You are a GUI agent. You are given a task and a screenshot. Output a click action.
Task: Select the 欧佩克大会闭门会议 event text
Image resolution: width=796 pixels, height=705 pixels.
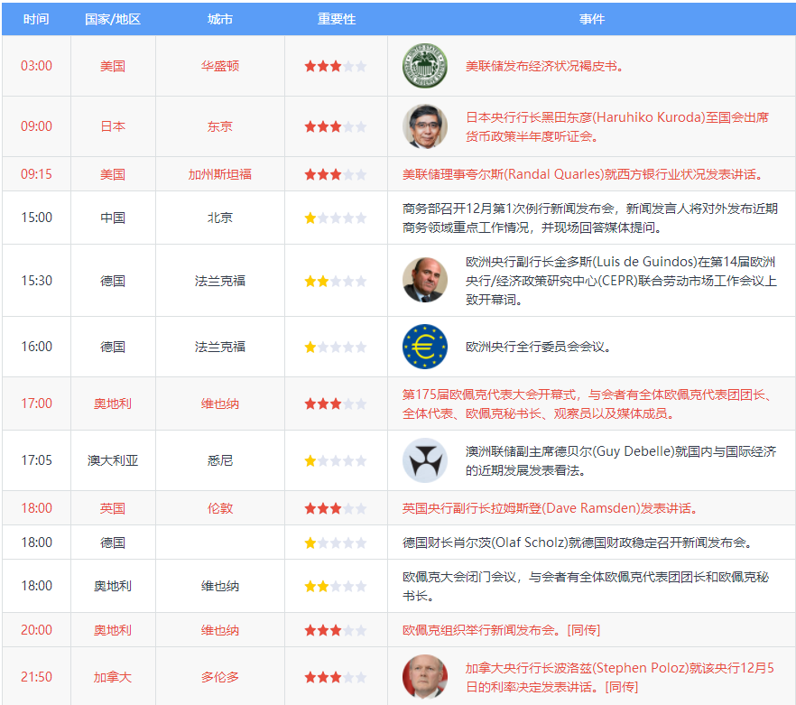(x=586, y=586)
